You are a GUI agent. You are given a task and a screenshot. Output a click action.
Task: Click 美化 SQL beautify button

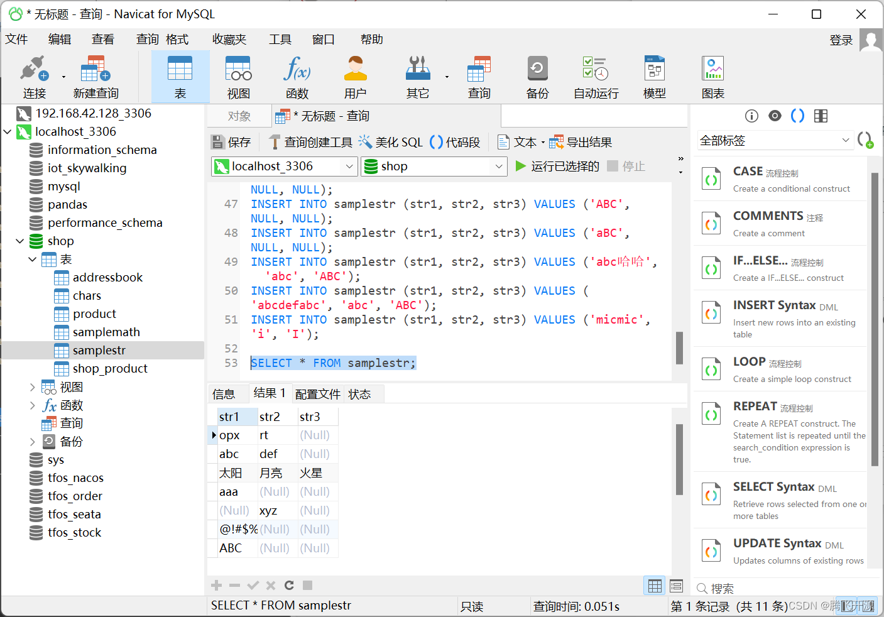coord(391,143)
